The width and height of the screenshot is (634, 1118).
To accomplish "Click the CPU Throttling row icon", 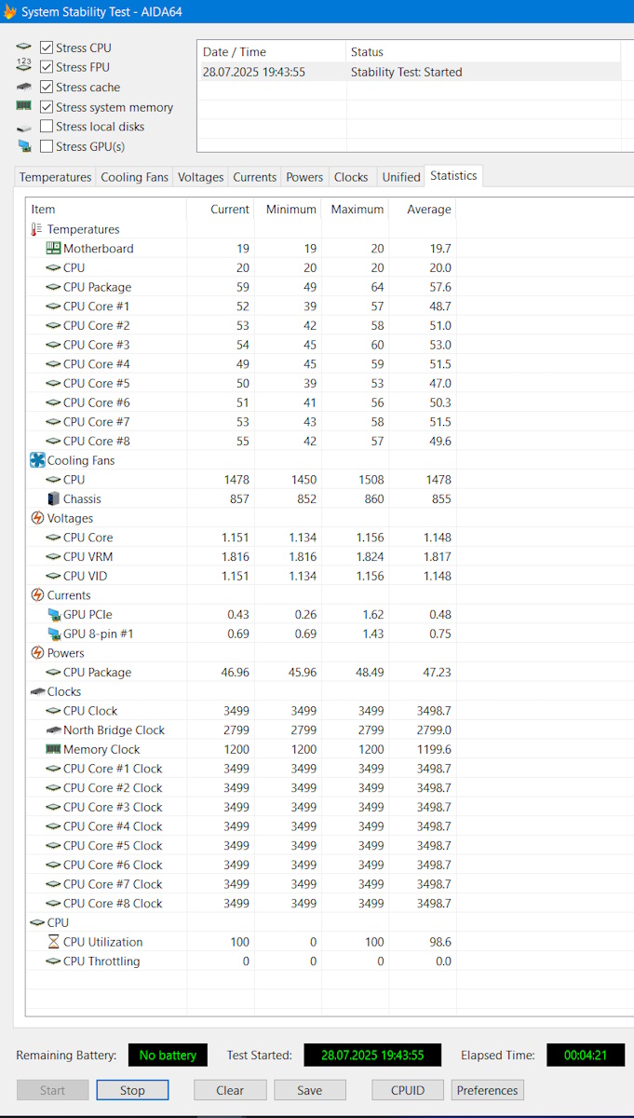I will click(x=53, y=961).
